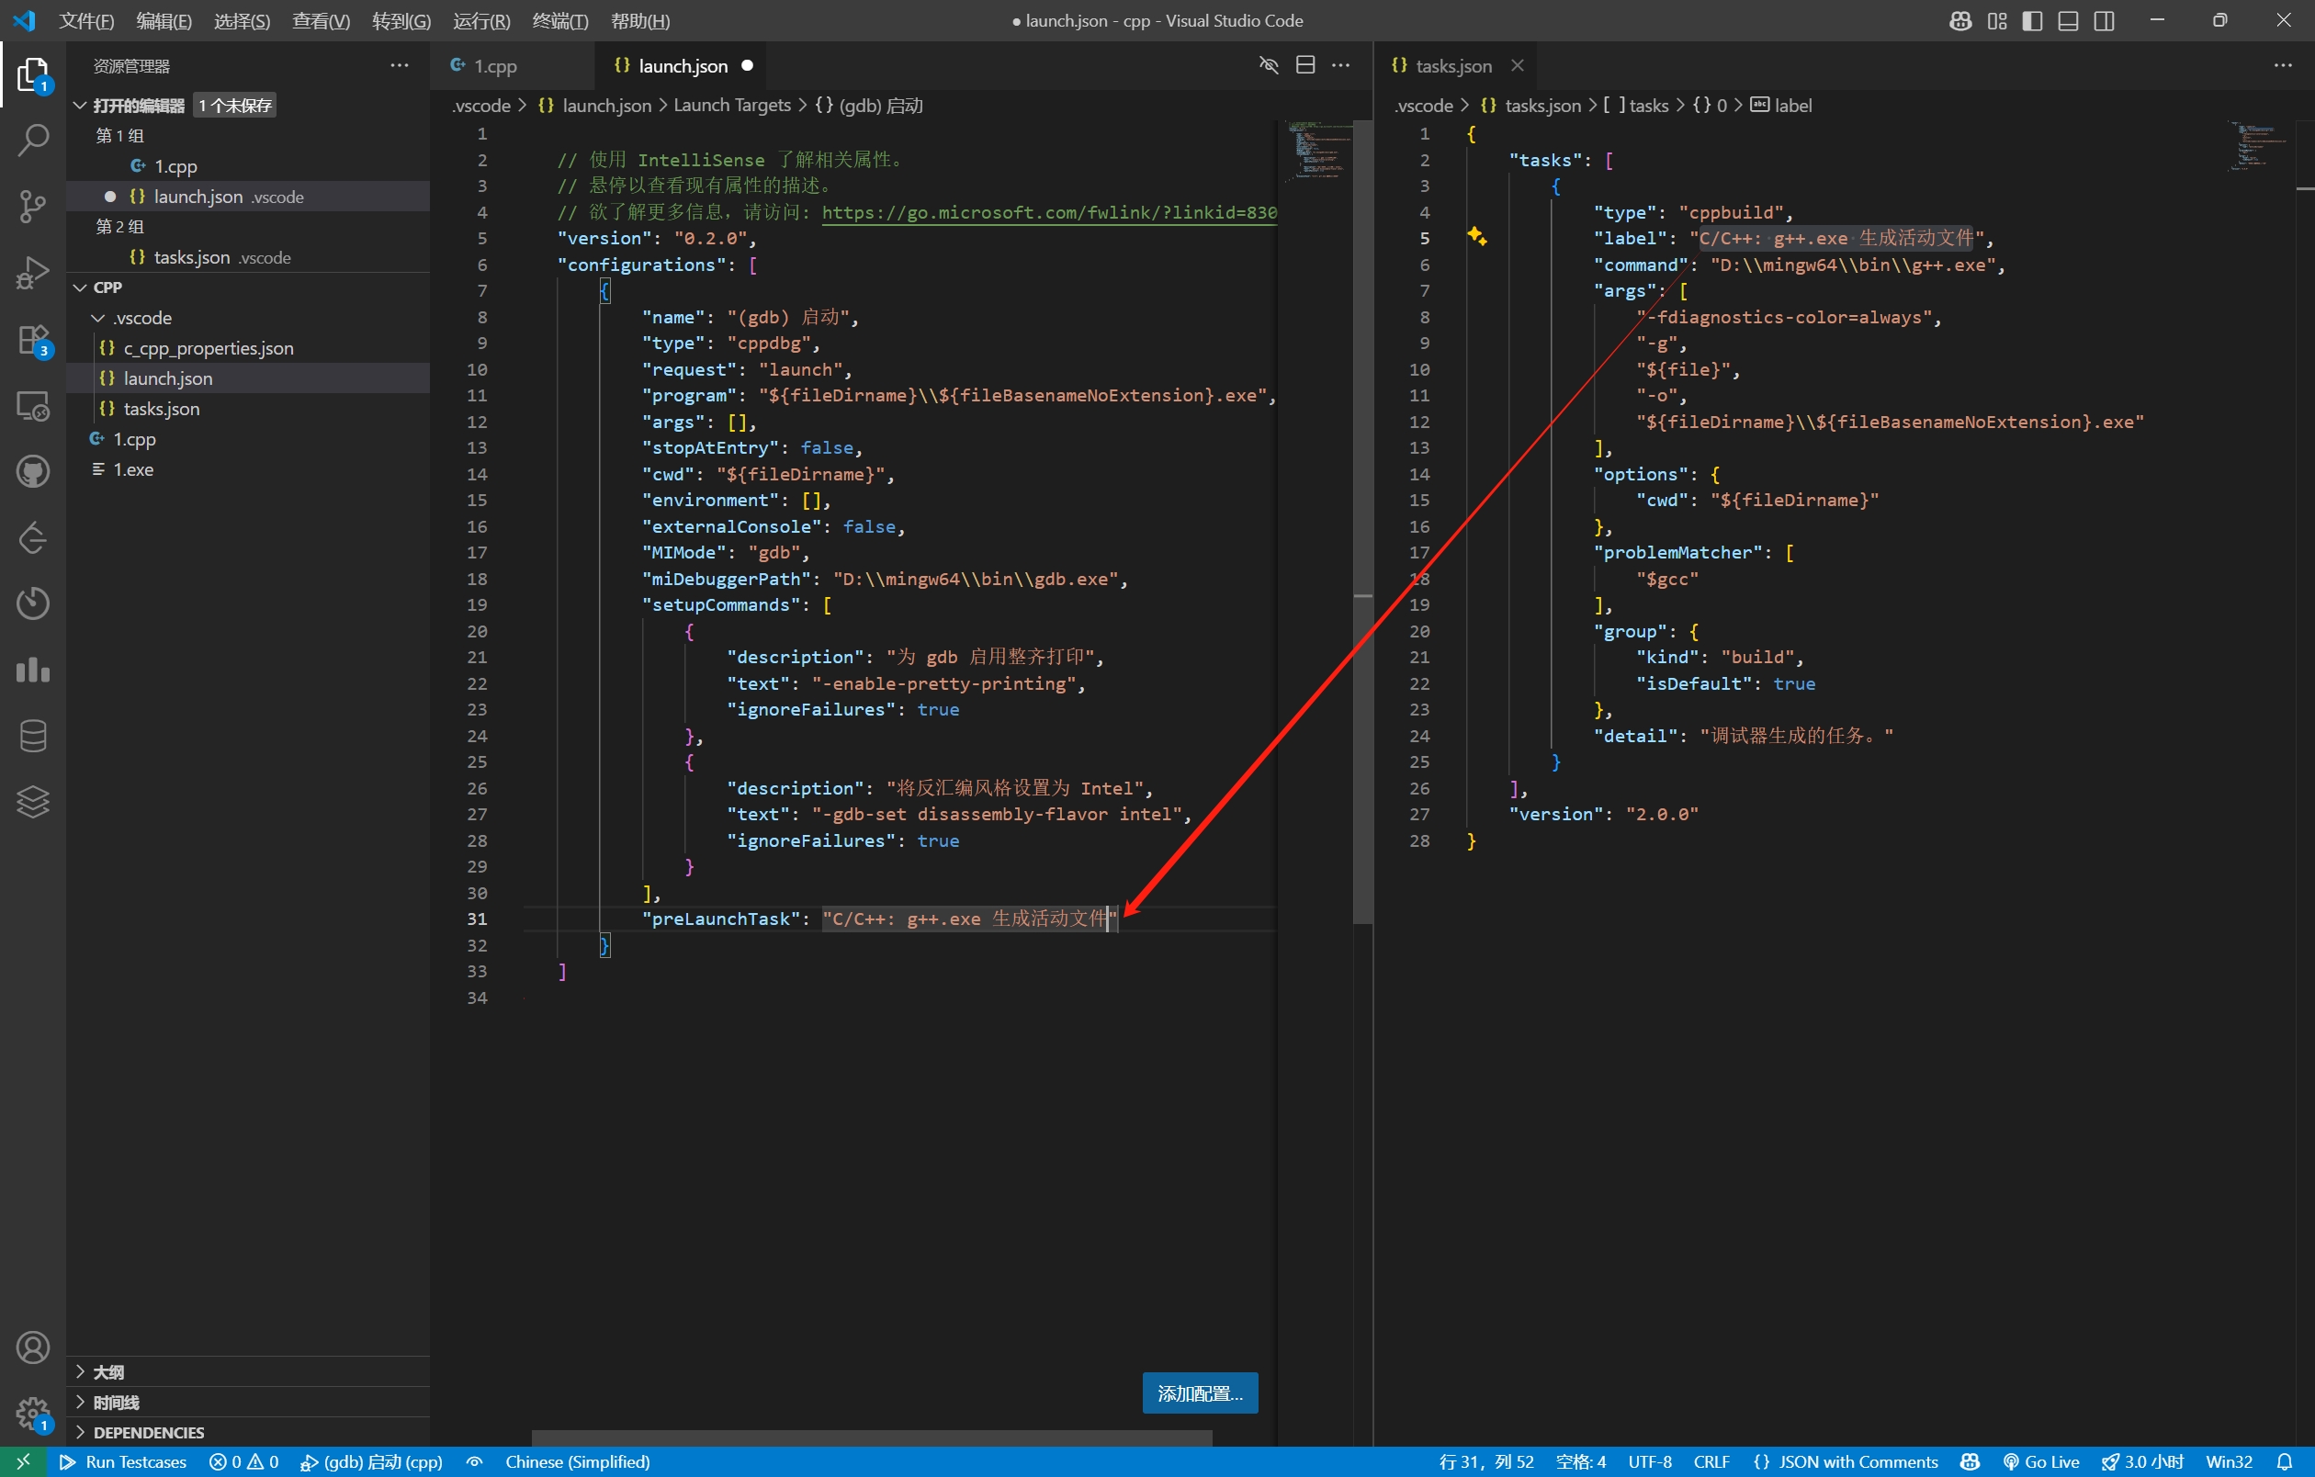Toggle bottom panel visibility

tap(2068, 21)
